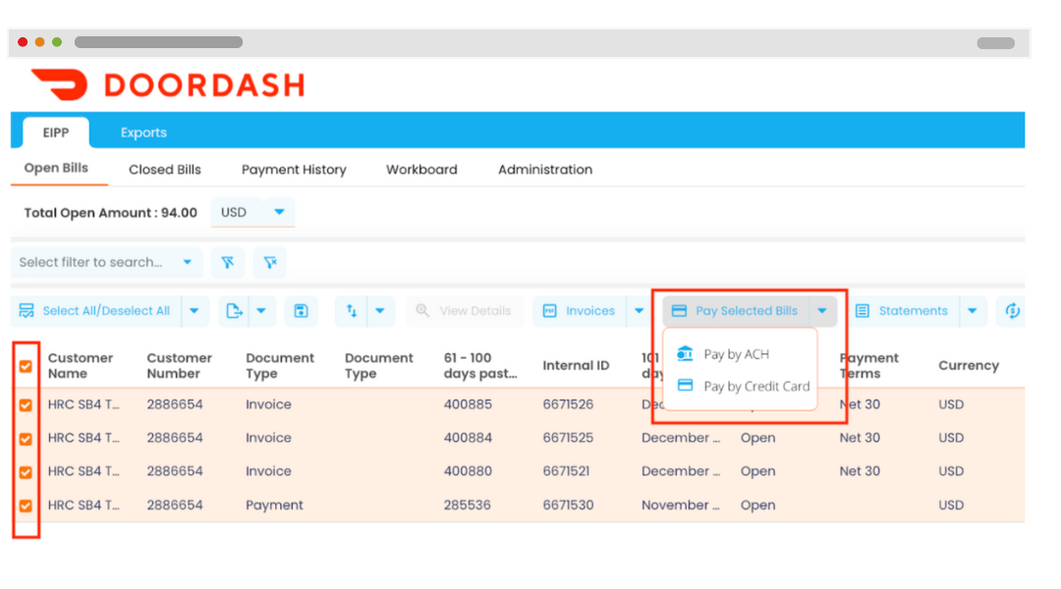Image resolution: width=1061 pixels, height=589 pixels.
Task: Click the sort arrows icon
Action: (352, 311)
